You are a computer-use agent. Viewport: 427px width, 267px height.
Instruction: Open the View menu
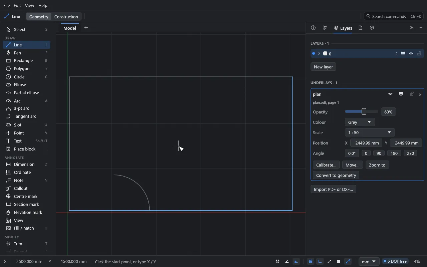(x=30, y=5)
